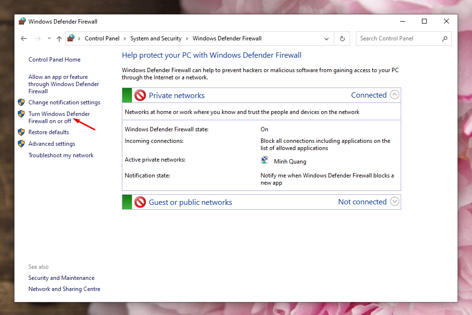Click the address bar refresh button
Image resolution: width=472 pixels, height=315 pixels.
[342, 38]
